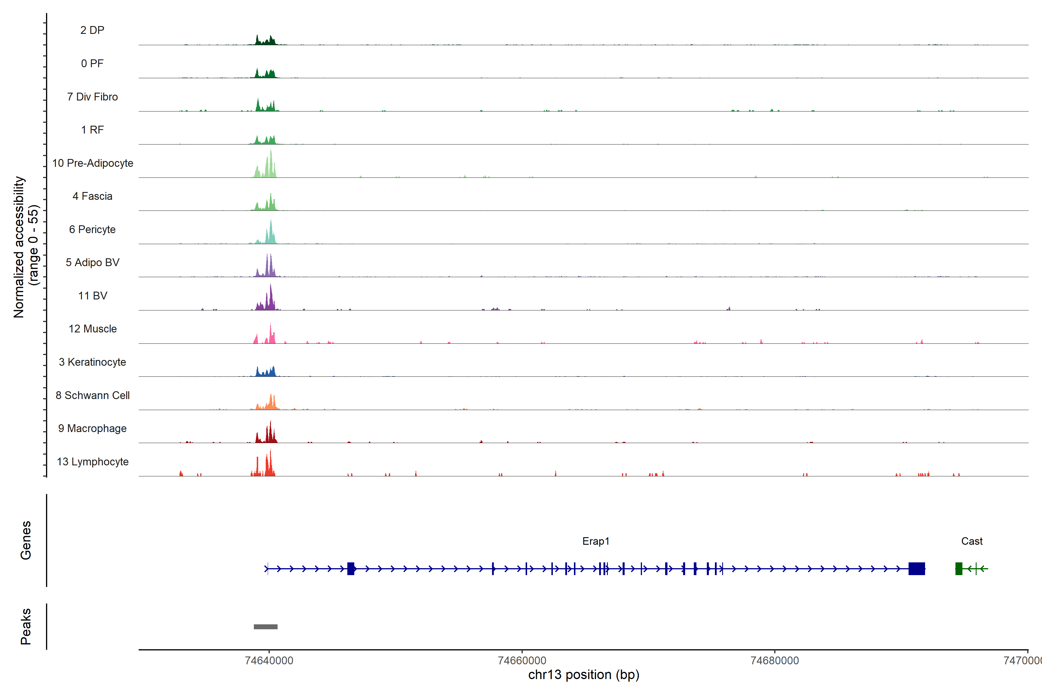Click the 74660000 axis tick label
Screen dimensions: 1042x695
coord(522,661)
